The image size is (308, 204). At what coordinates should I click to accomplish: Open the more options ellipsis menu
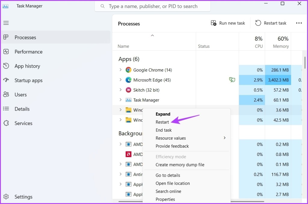point(299,23)
